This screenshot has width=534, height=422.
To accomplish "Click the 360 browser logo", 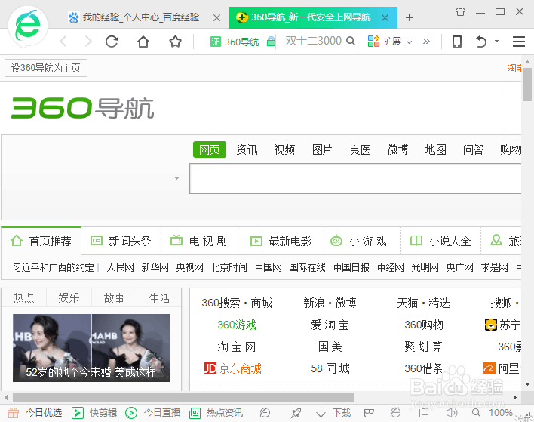I will click(28, 26).
